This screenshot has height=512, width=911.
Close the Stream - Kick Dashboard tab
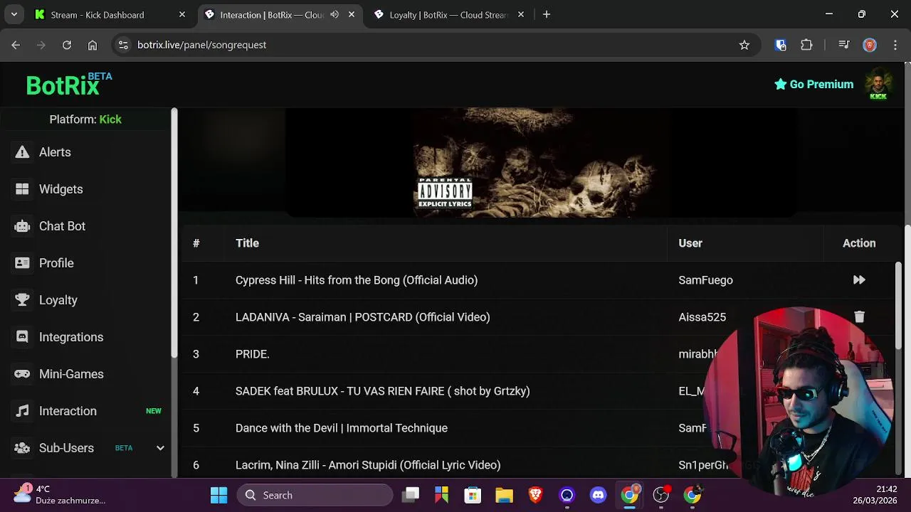click(182, 14)
